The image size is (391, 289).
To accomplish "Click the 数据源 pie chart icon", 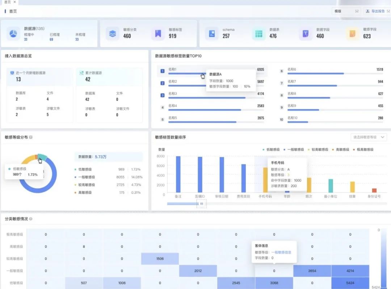I will [13, 34].
